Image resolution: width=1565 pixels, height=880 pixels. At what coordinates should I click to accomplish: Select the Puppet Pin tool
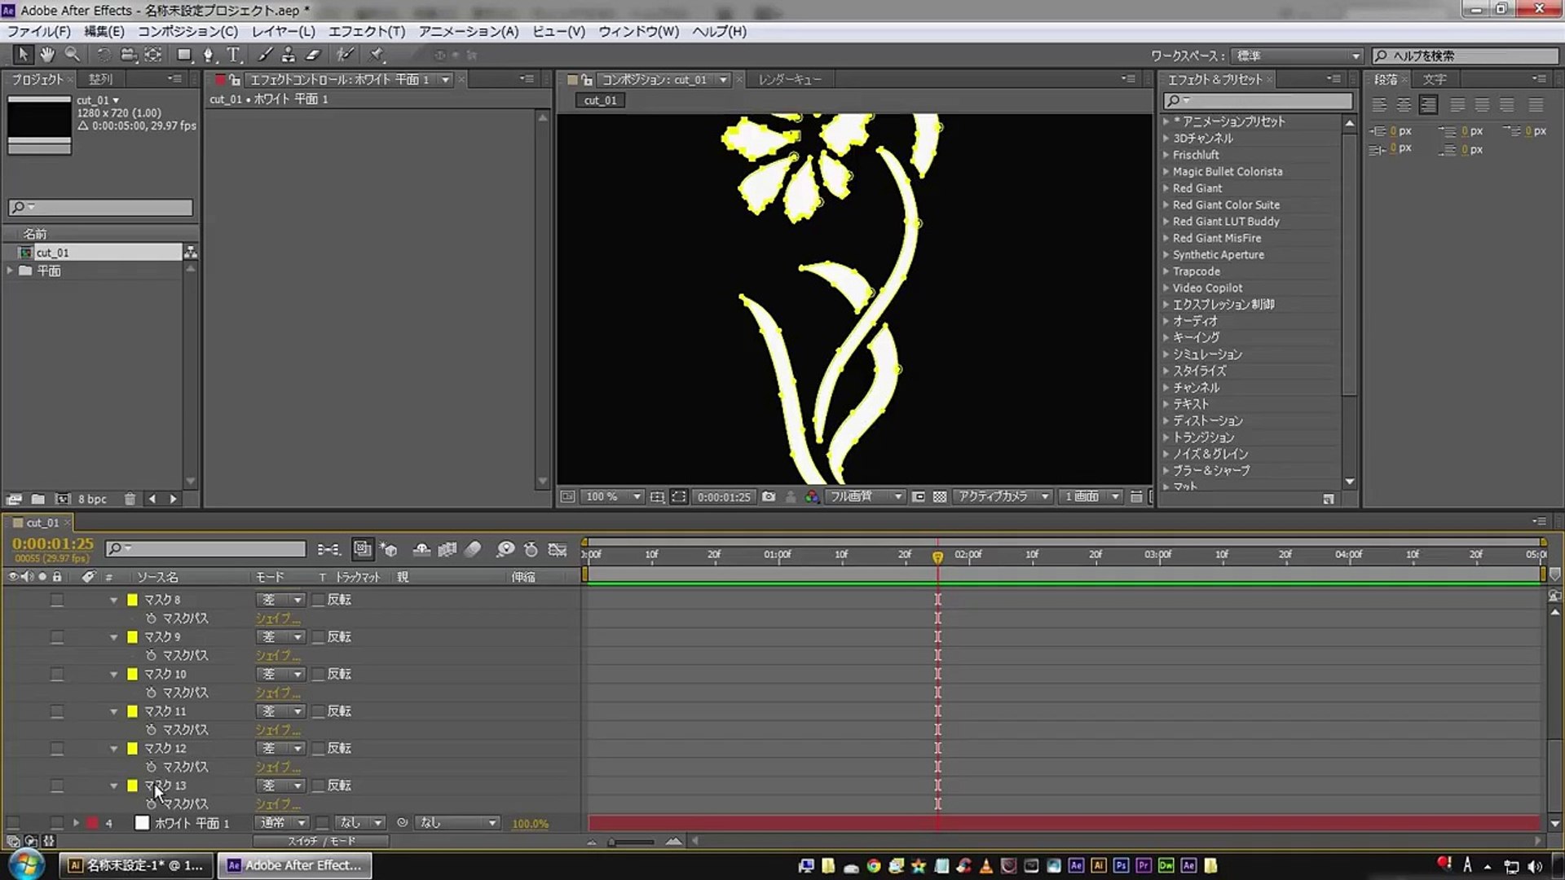pyautogui.click(x=376, y=55)
